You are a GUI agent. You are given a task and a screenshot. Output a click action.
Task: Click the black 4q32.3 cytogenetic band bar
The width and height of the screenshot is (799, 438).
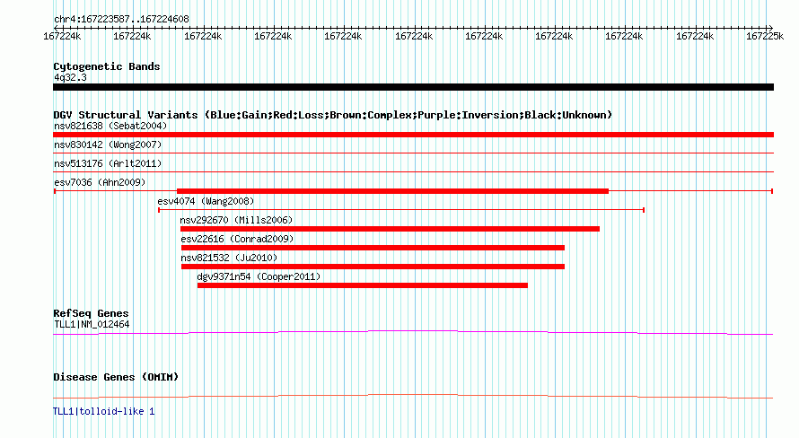pos(413,87)
